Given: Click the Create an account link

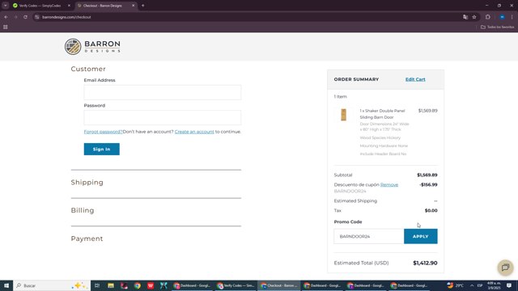Looking at the screenshot, I should [x=194, y=132].
